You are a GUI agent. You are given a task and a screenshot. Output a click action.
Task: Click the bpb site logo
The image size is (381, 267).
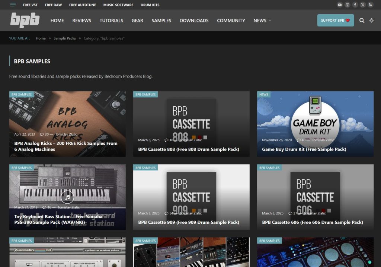pyautogui.click(x=25, y=20)
